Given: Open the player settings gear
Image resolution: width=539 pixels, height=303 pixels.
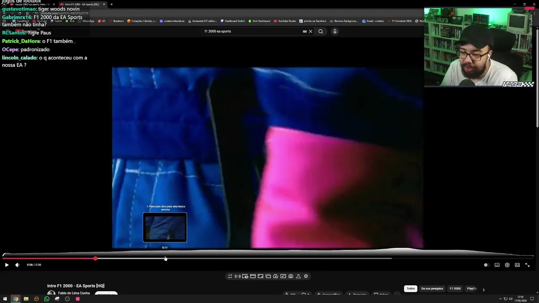Looking at the screenshot, I should (507, 265).
